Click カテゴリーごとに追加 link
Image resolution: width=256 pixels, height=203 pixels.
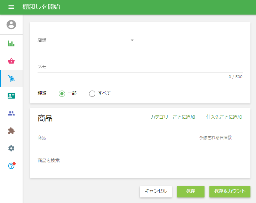point(173,117)
